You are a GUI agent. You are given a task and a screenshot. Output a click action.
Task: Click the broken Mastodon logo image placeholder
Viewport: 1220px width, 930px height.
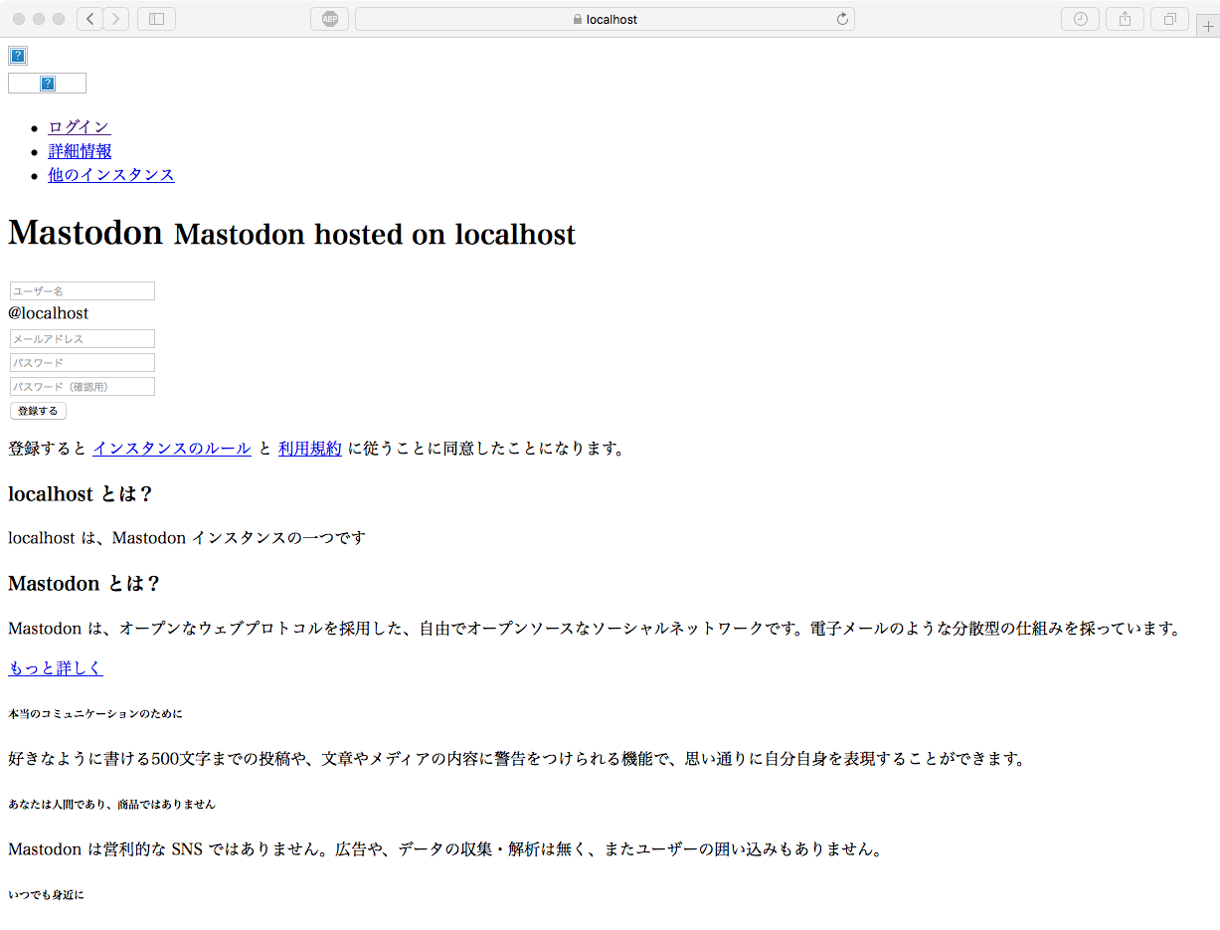point(17,55)
